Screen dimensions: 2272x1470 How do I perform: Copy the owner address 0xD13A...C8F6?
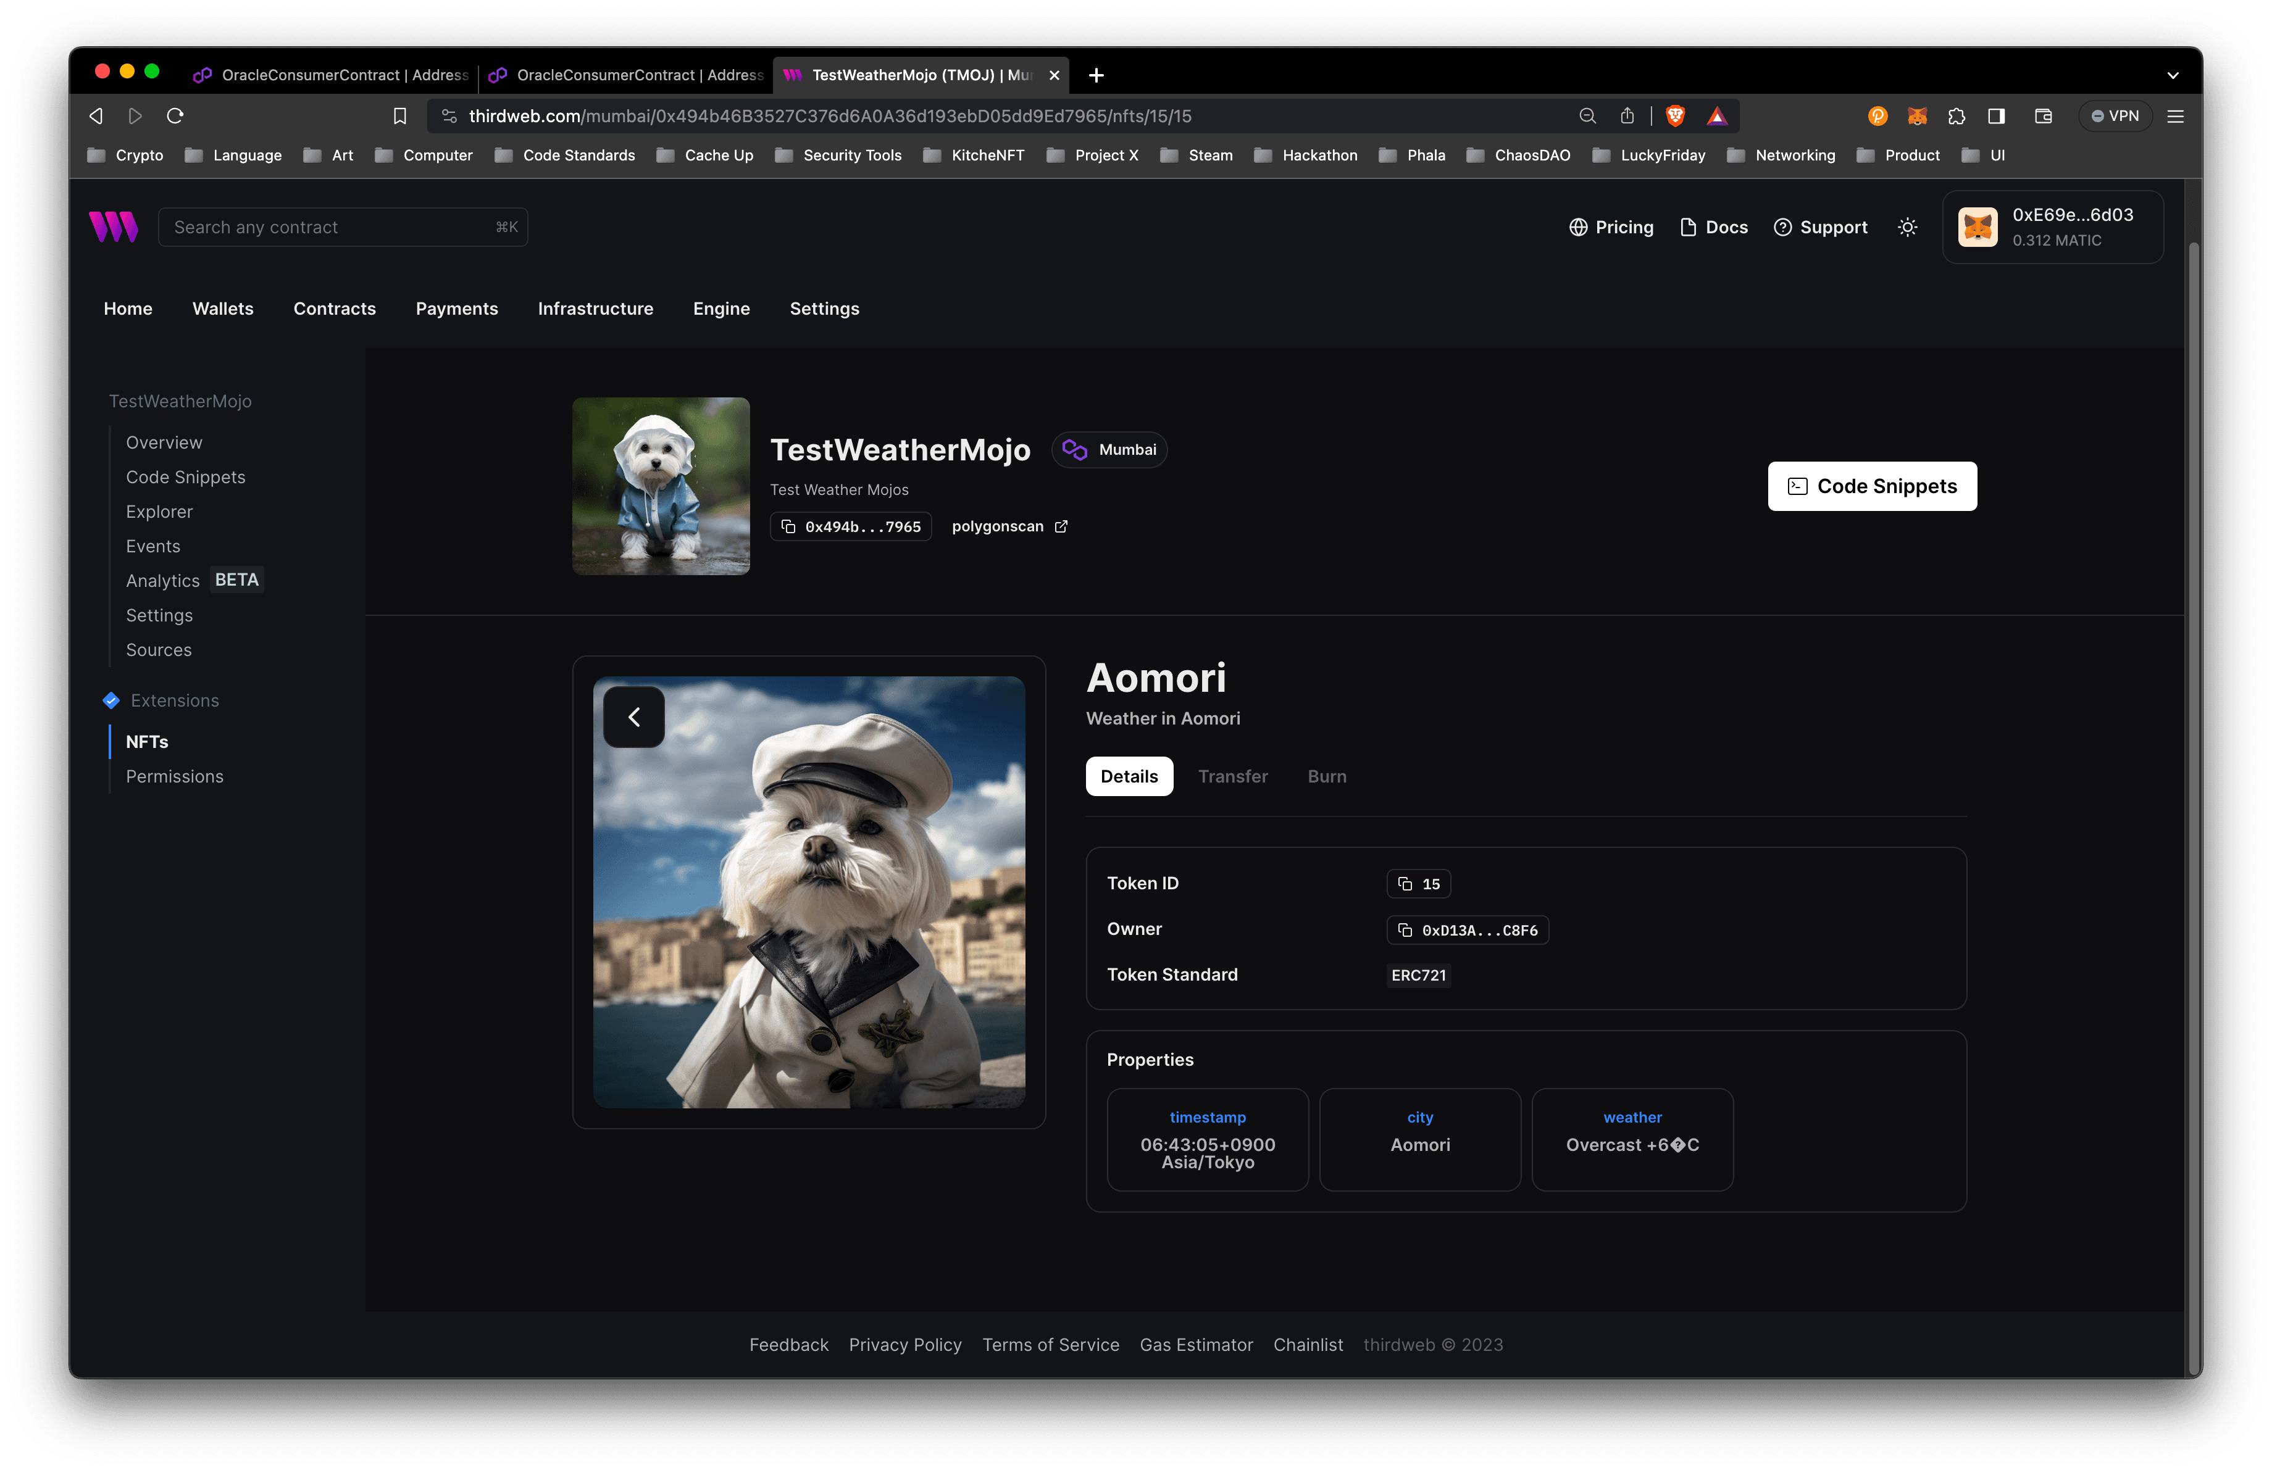coord(1466,930)
